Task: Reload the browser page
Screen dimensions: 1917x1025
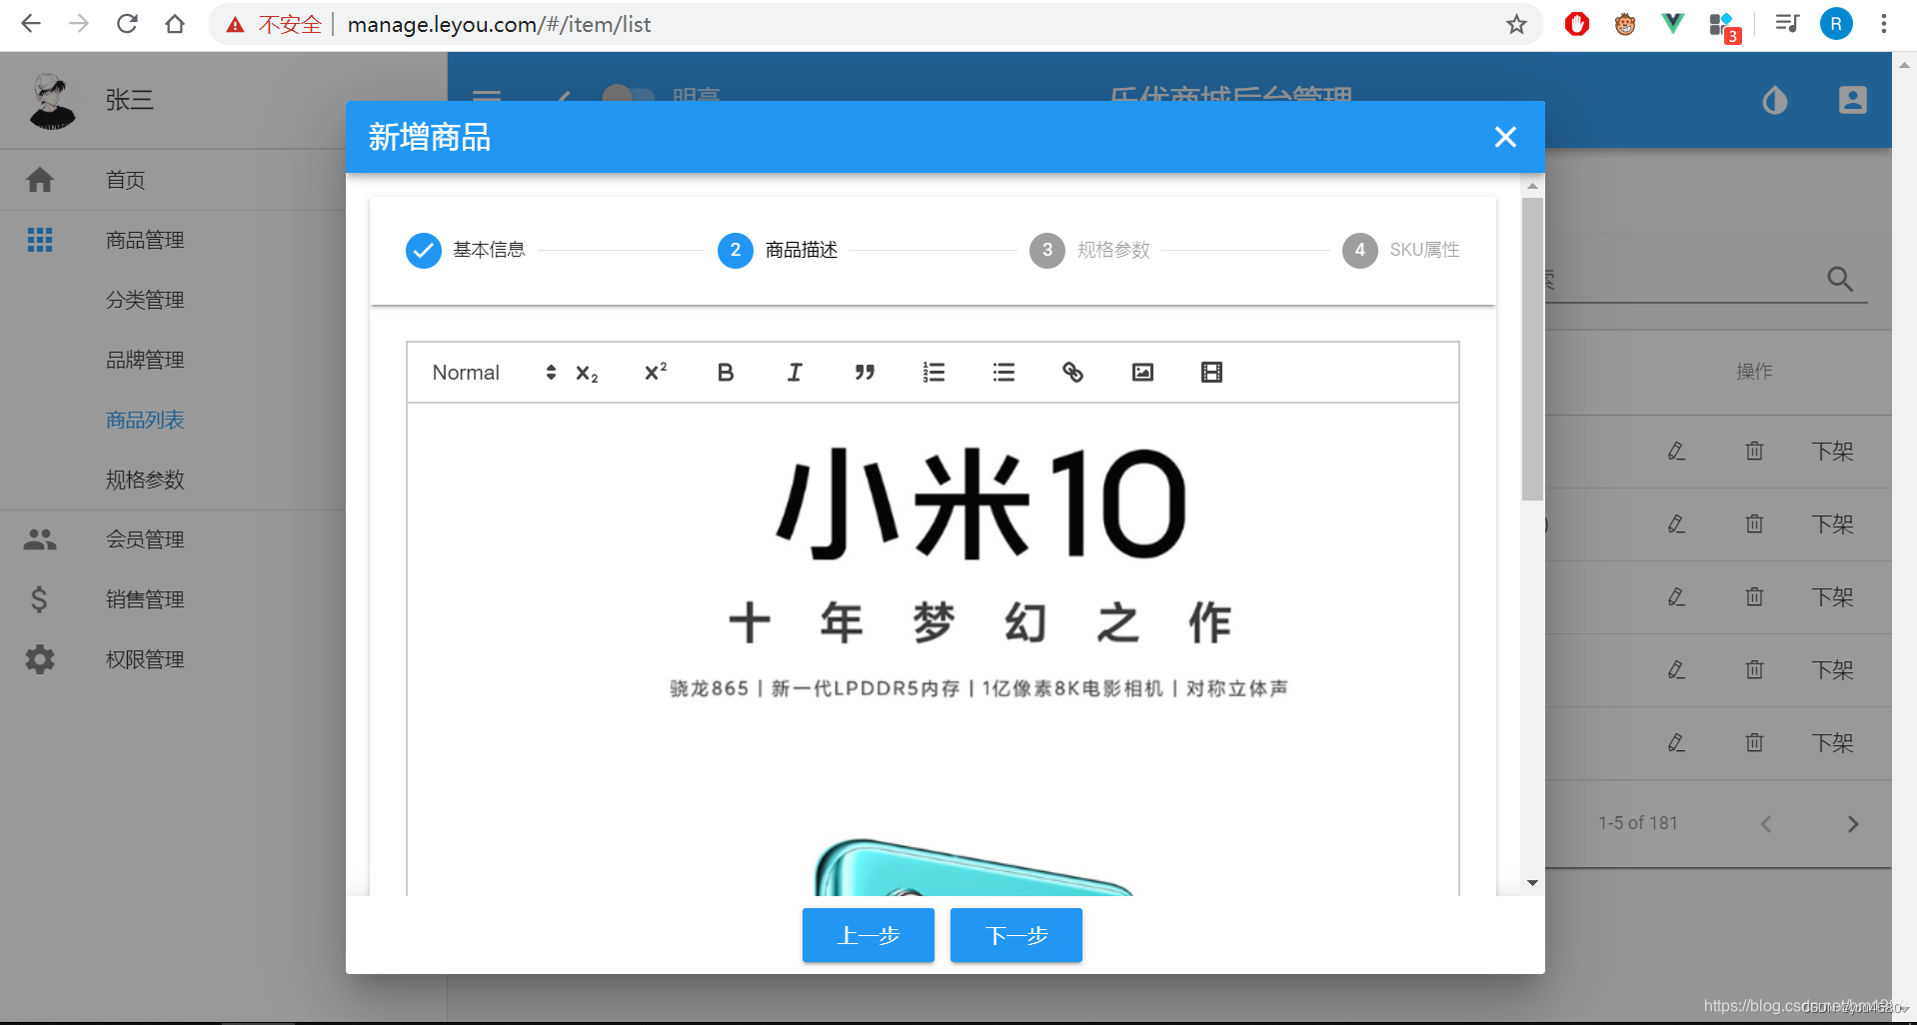Action: (x=127, y=24)
